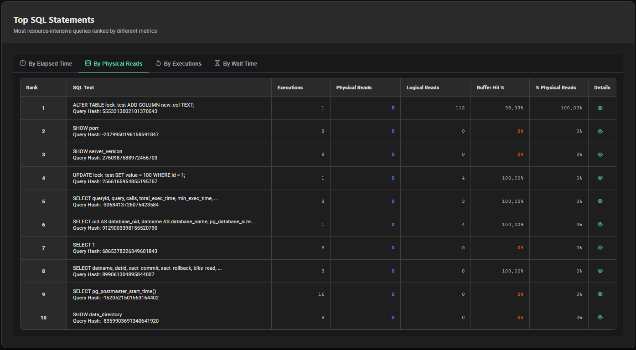This screenshot has height=350, width=636.
Task: Click the Executions column header
Action: tap(301, 87)
